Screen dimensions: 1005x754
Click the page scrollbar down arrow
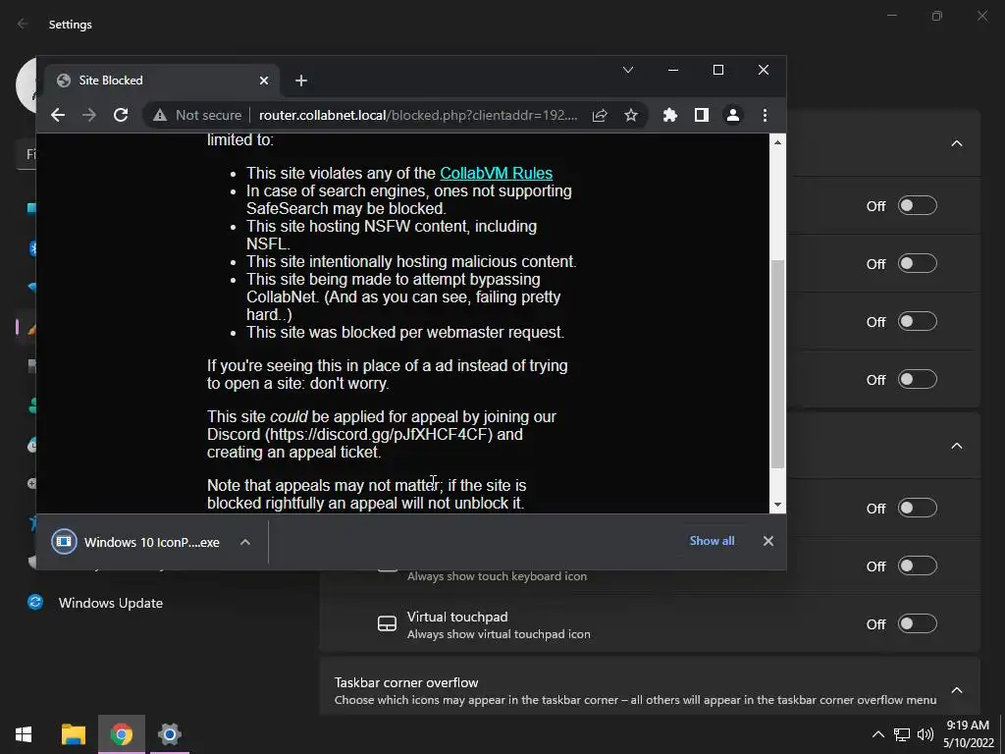pyautogui.click(x=777, y=505)
